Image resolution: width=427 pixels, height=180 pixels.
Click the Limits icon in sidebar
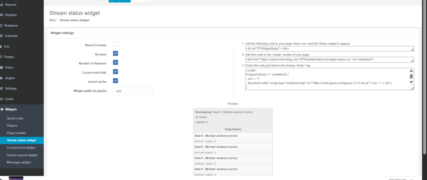[2, 99]
